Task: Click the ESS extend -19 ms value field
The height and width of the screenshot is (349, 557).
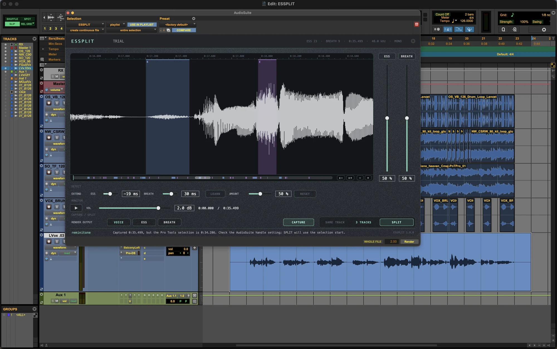Action: point(131,194)
